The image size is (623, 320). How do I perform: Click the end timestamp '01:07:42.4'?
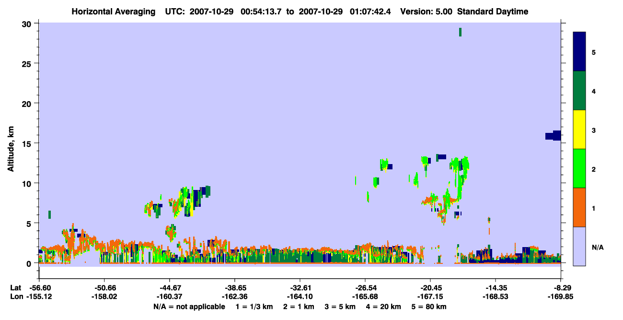click(370, 12)
